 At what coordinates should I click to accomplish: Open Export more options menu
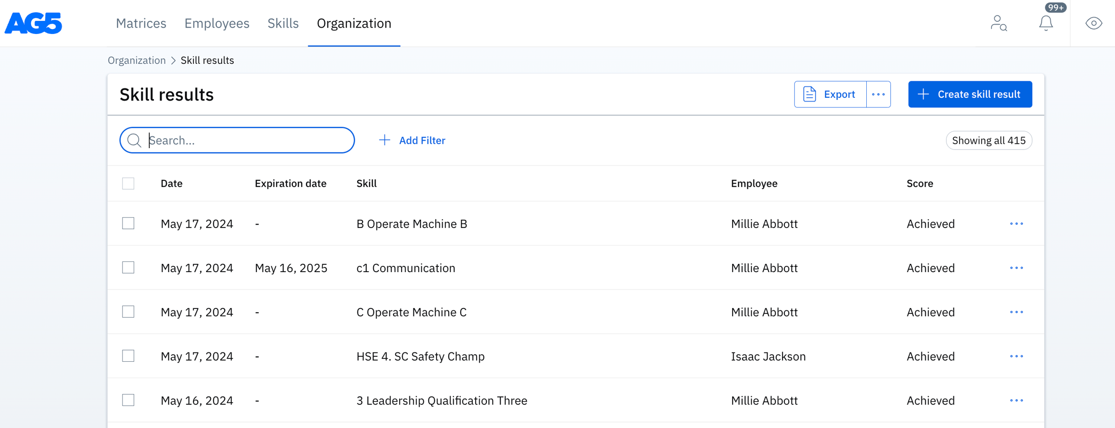[x=878, y=94]
